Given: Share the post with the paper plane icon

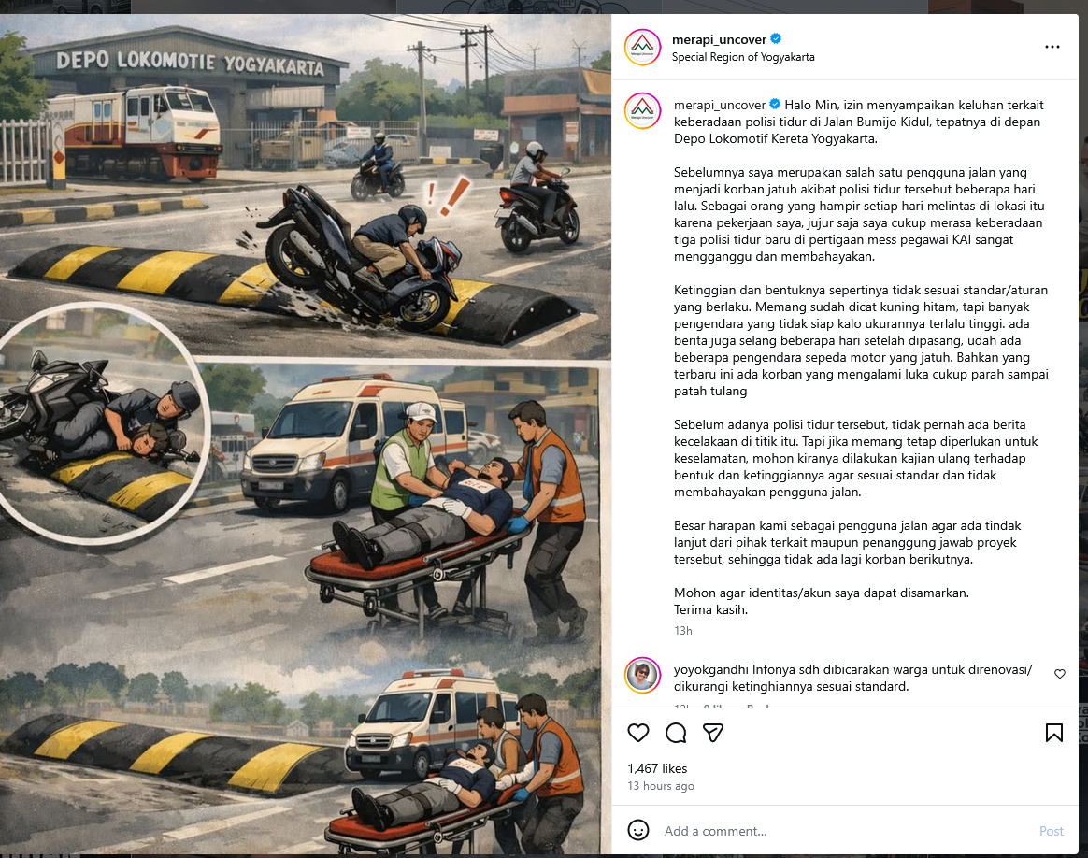Looking at the screenshot, I should pos(713,733).
